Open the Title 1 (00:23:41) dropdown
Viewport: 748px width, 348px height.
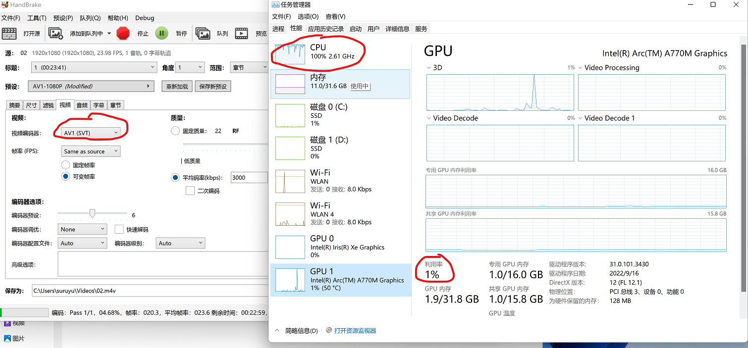(x=94, y=67)
